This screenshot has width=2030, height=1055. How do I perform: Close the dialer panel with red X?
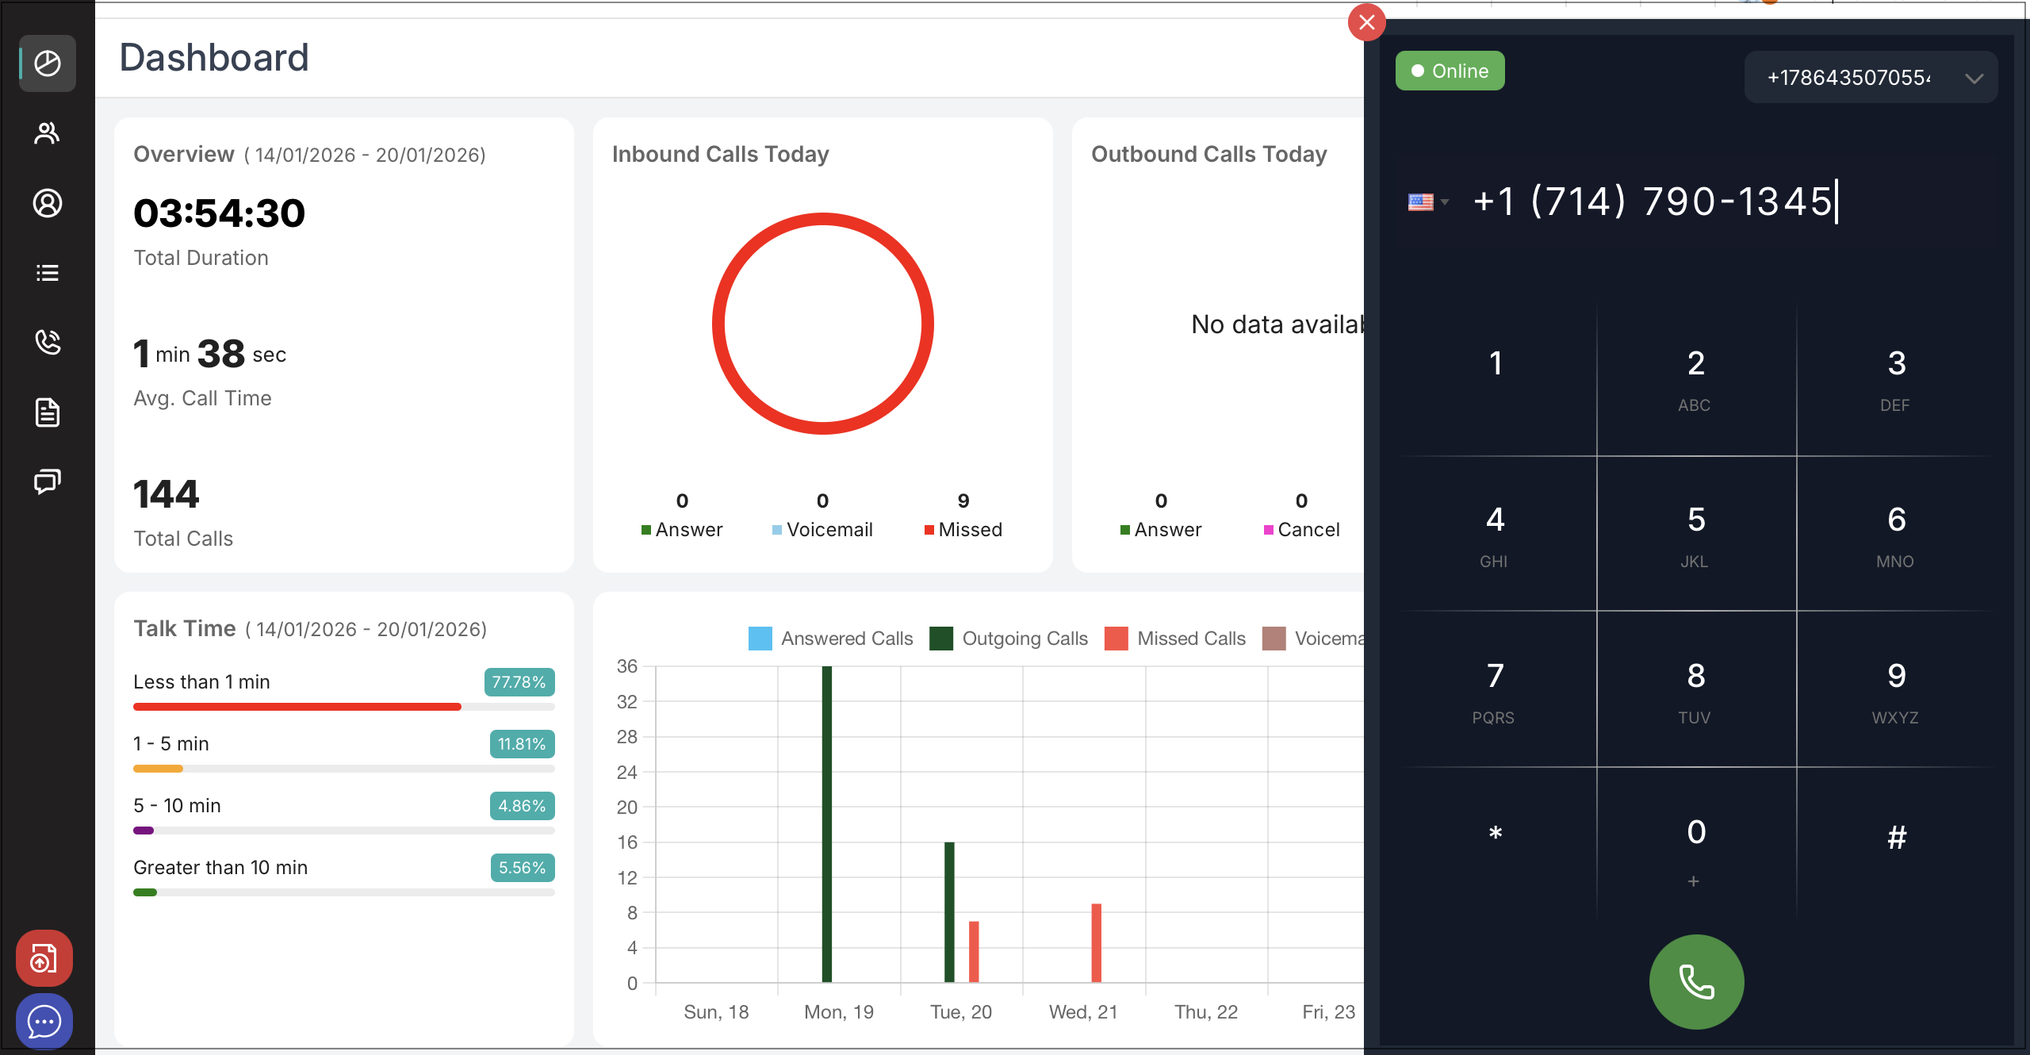(x=1366, y=22)
